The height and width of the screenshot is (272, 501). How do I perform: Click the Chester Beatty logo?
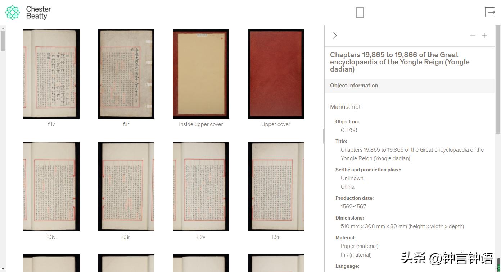click(28, 13)
